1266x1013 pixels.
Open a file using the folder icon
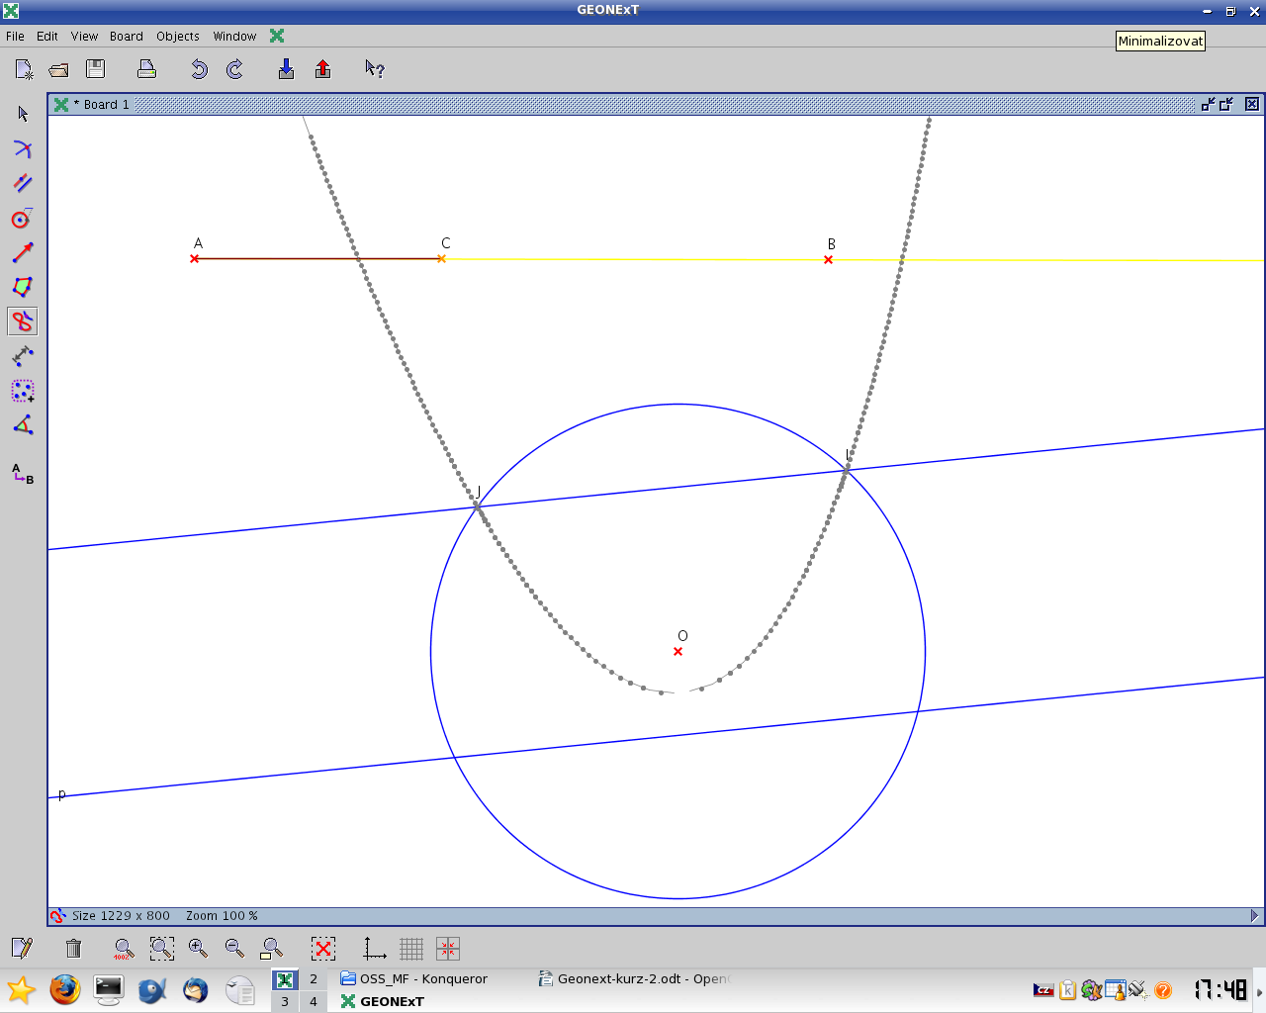coord(58,69)
